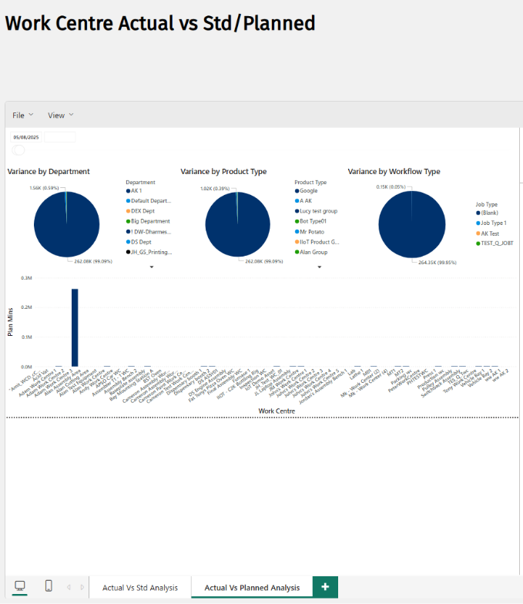The height and width of the screenshot is (604, 523).
Task: Go to next page tab arrow
Action: pos(82,587)
